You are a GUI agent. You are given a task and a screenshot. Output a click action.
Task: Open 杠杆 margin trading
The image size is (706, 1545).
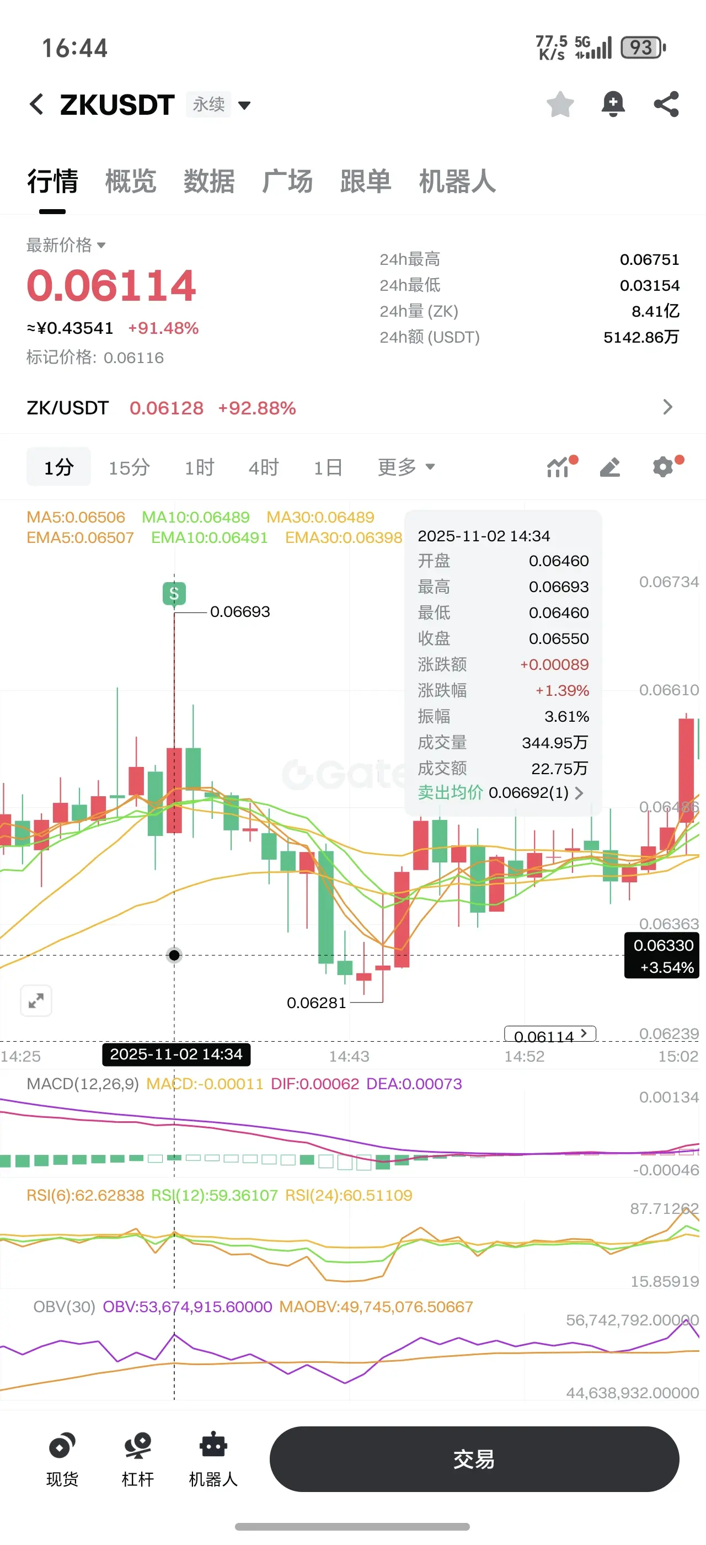138,1459
